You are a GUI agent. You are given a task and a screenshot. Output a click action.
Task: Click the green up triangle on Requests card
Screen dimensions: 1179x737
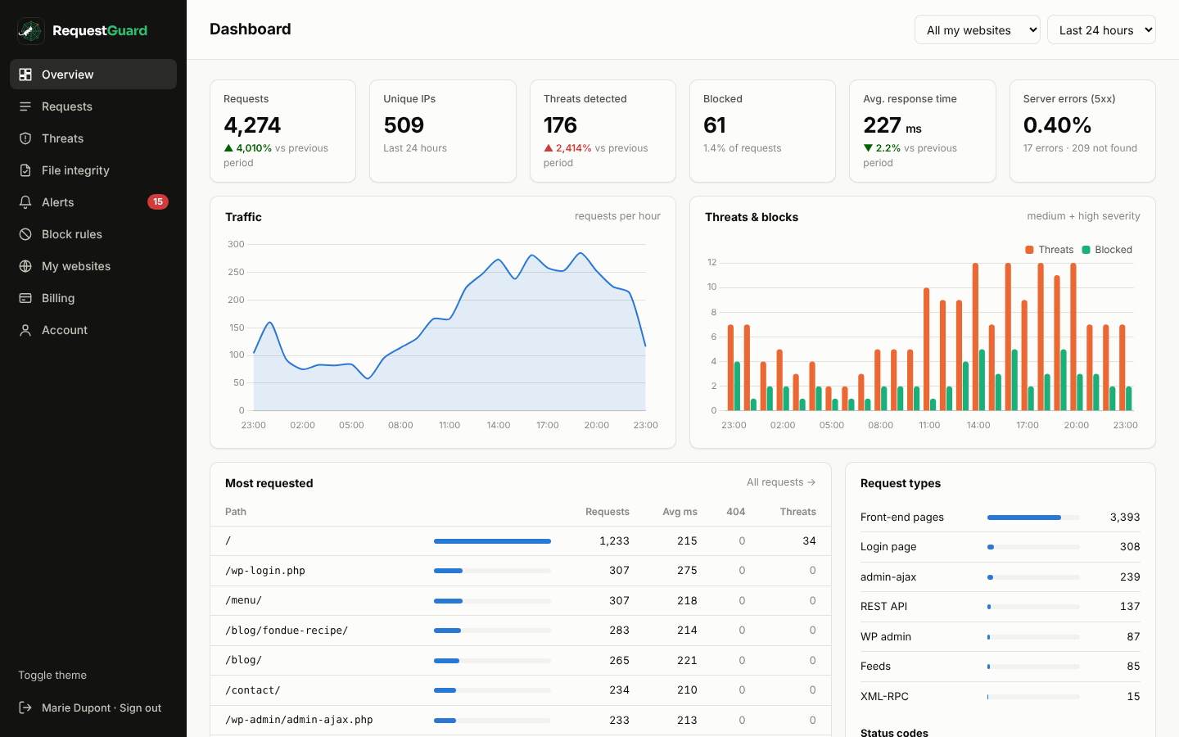(x=228, y=148)
